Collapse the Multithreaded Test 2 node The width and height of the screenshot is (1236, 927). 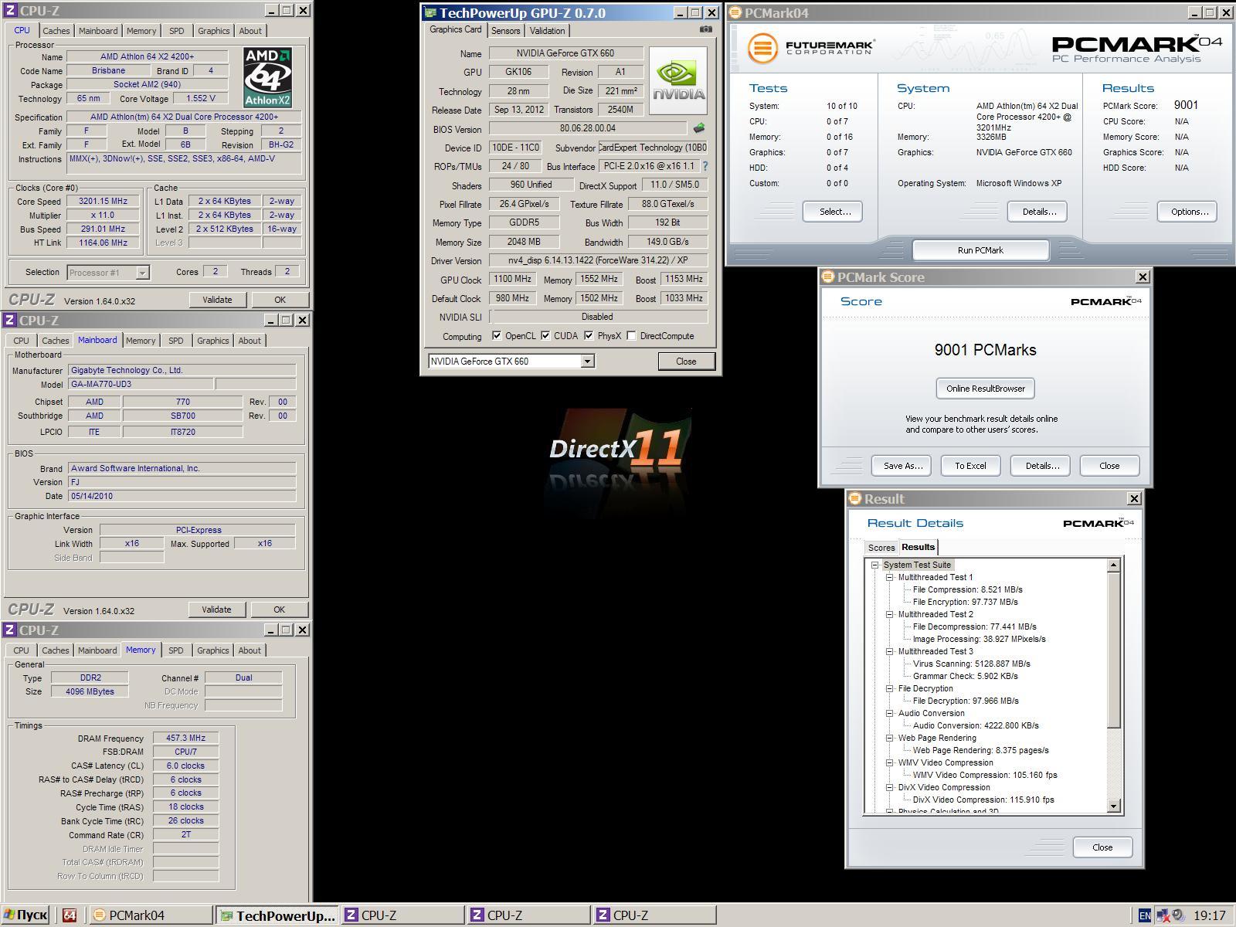click(x=890, y=614)
